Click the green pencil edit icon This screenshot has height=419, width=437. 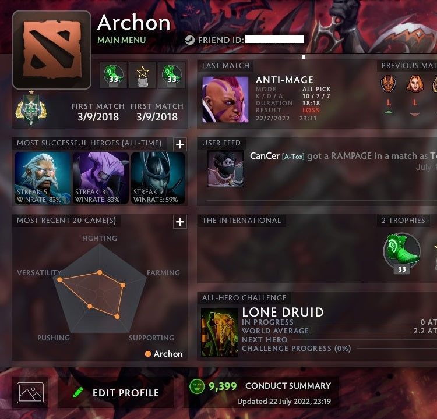(x=78, y=393)
